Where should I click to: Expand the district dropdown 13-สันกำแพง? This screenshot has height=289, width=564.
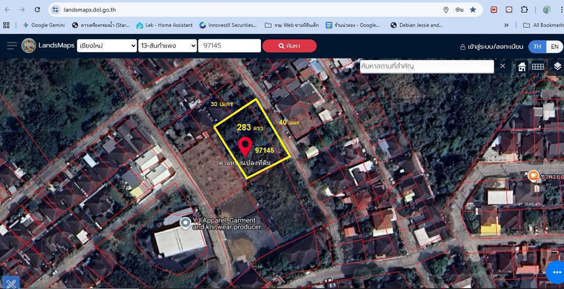point(168,46)
